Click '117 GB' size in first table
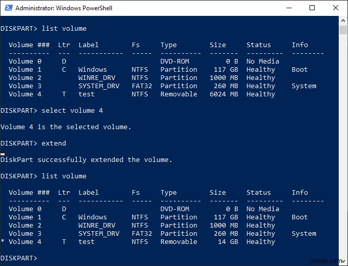348x266 pixels. 226,69
